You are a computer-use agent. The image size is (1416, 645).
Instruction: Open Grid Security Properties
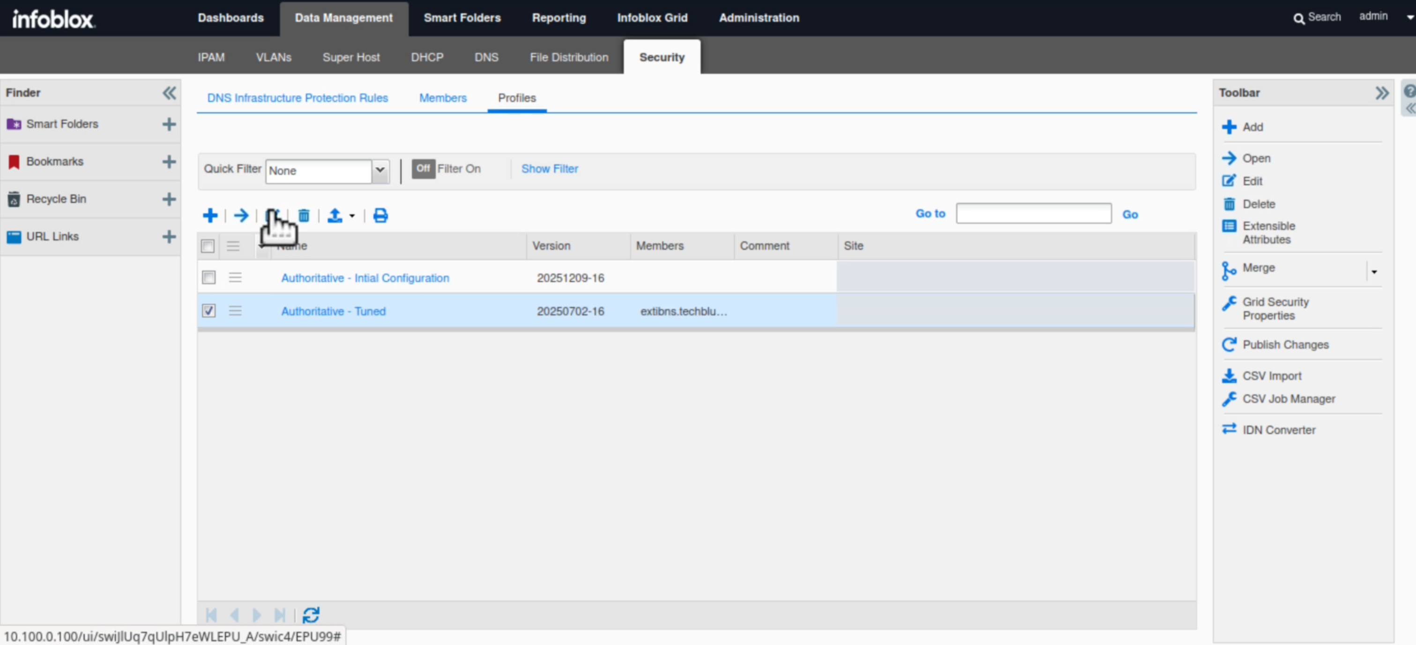click(x=1275, y=308)
